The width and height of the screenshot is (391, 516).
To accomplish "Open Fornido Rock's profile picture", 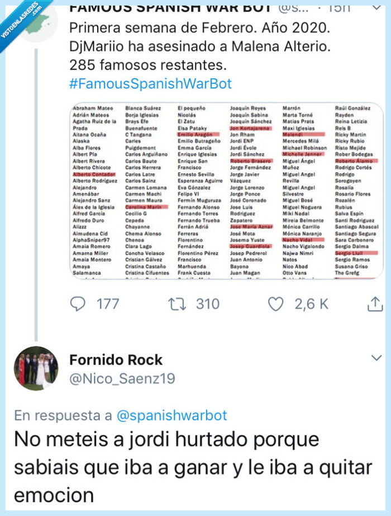I will pos(36,369).
